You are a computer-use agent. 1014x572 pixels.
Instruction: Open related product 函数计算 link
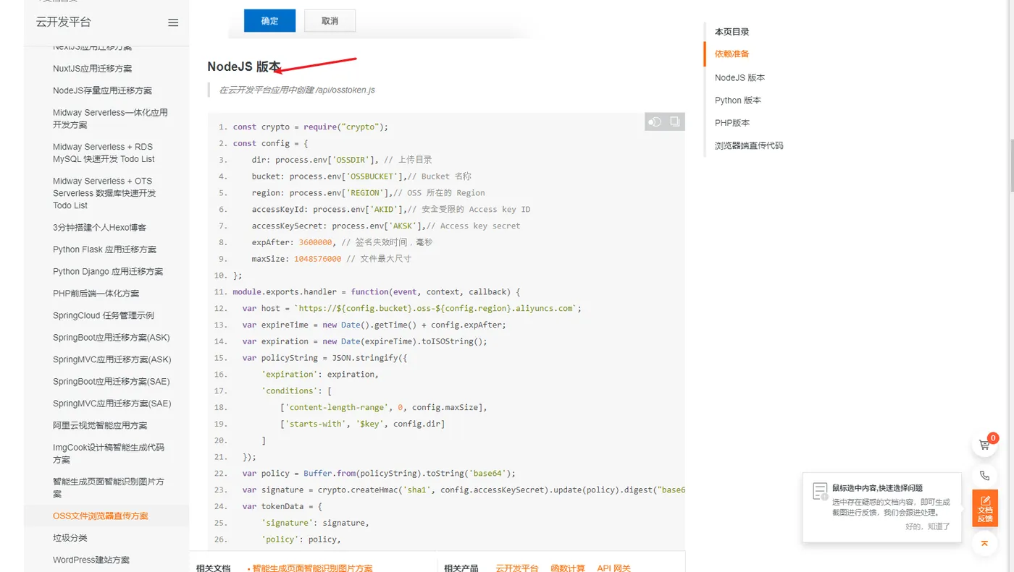point(568,568)
